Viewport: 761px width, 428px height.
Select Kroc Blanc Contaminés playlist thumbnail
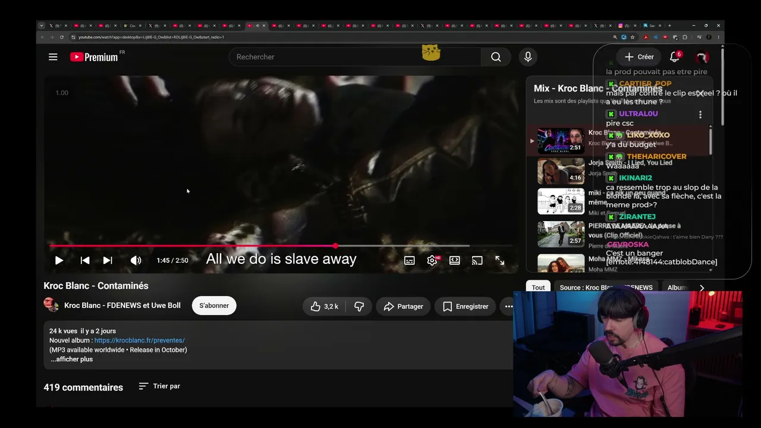(x=561, y=141)
